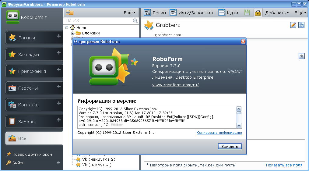The image size is (309, 171).
Task: Click Копировать информацию link
Action: tap(219, 133)
